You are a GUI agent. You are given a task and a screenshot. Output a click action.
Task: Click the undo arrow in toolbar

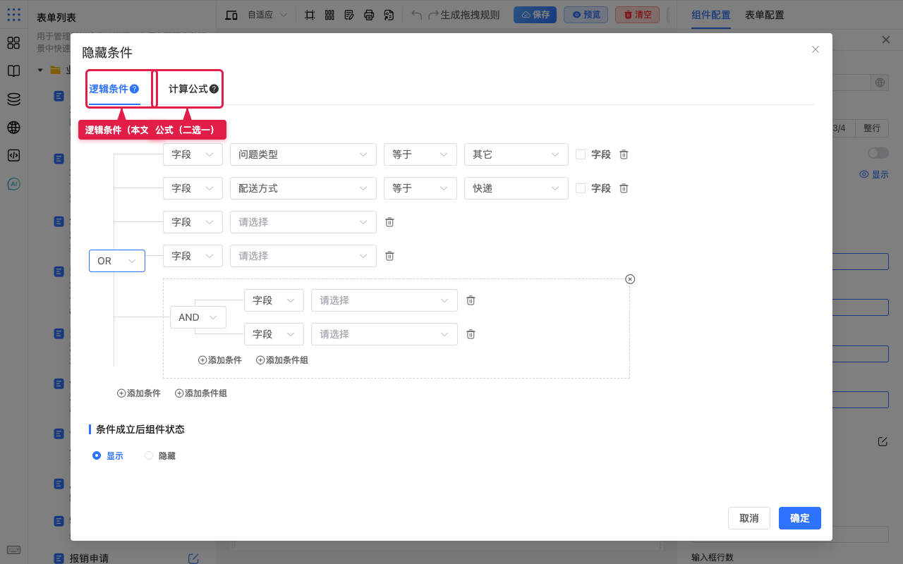pyautogui.click(x=417, y=15)
